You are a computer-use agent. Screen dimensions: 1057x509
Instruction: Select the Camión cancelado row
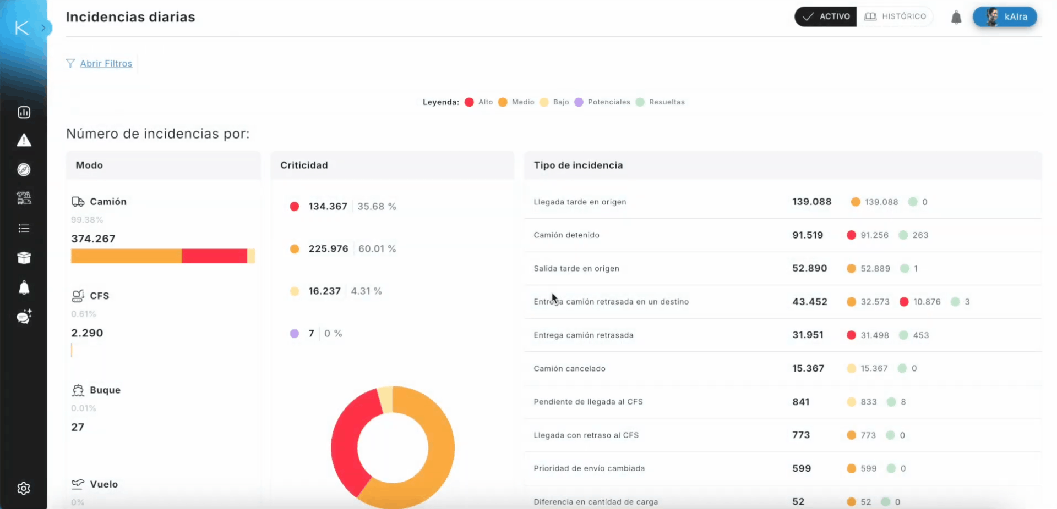pyautogui.click(x=783, y=368)
